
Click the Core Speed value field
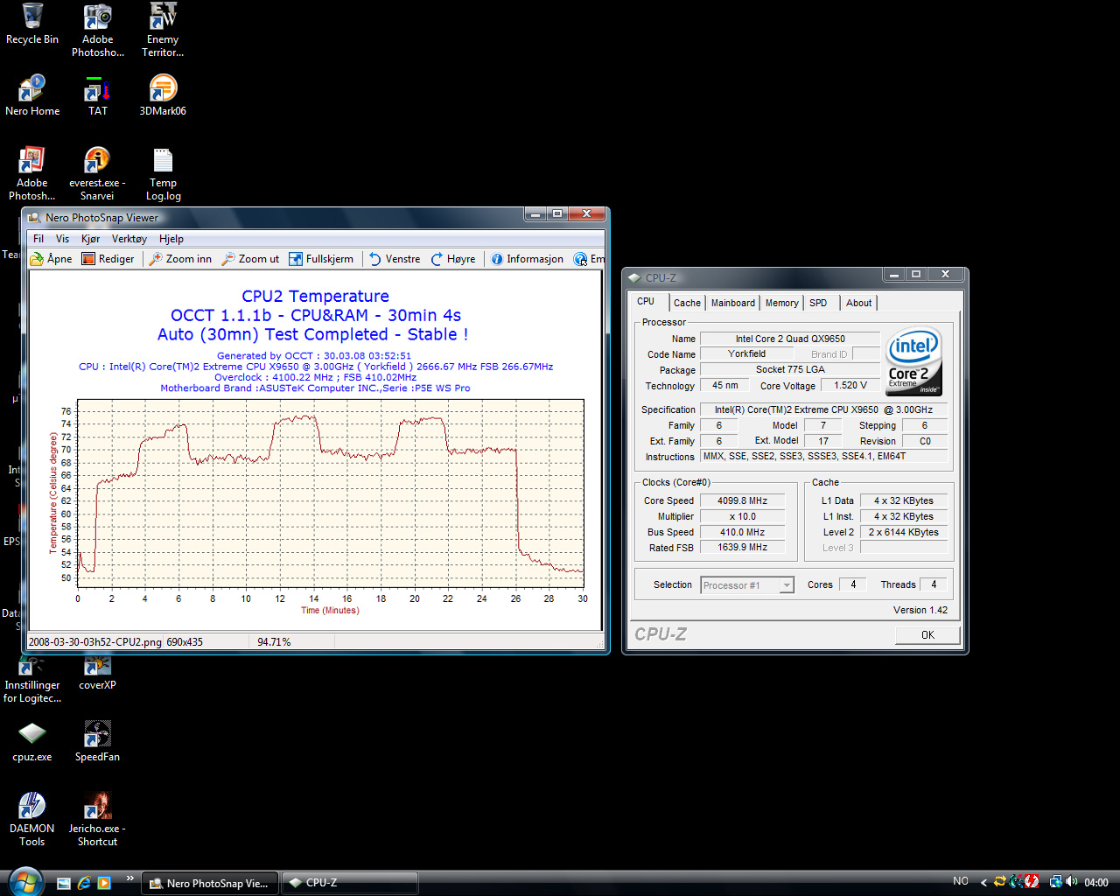(x=742, y=501)
